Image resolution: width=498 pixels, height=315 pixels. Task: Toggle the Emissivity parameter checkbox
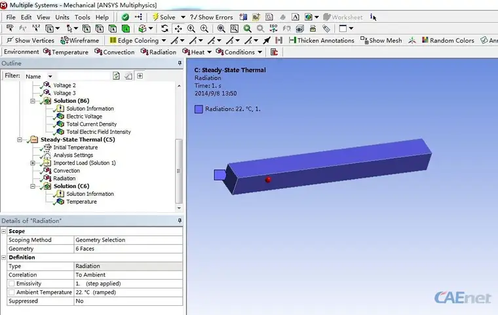pyautogui.click(x=12, y=284)
